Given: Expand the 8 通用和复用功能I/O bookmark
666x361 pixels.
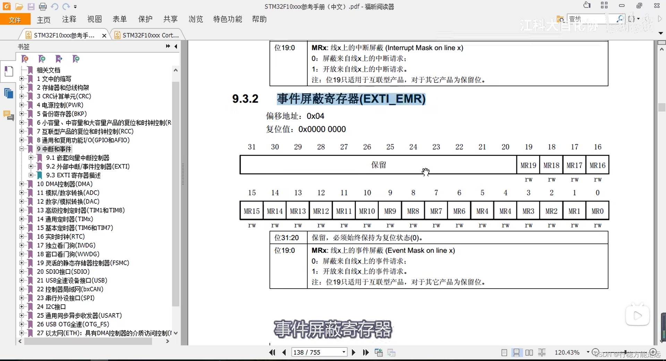Looking at the screenshot, I should 22,140.
